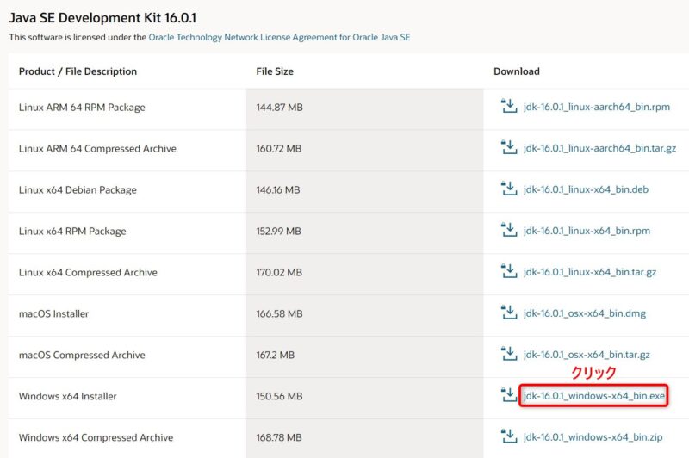
Task: Download jdk-16.0.1_windows-x64_bin.exe installer
Action: tap(594, 396)
